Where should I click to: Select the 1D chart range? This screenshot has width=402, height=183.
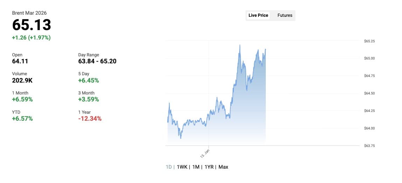(x=169, y=167)
